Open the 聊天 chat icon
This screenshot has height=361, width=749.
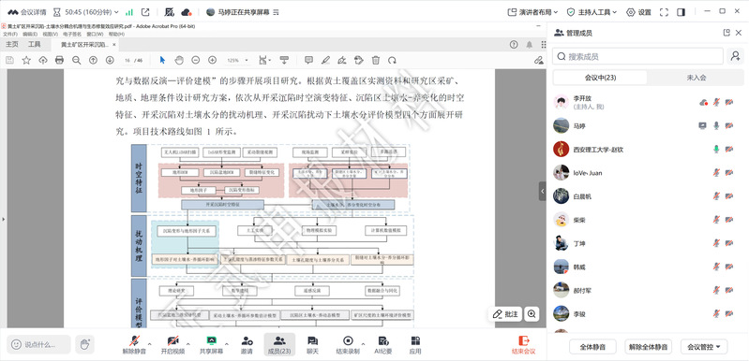pyautogui.click(x=312, y=345)
